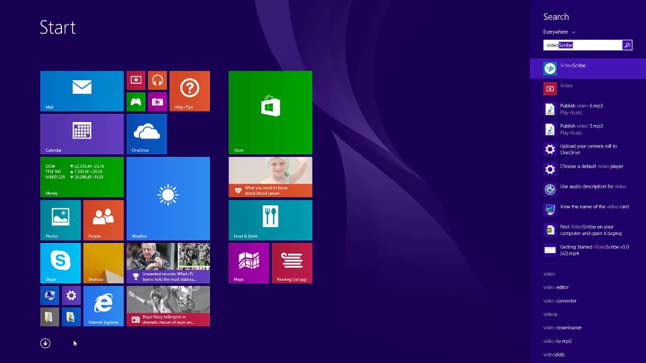Open the Xbox Games tile
Screen dimensions: 646x363
click(x=136, y=102)
